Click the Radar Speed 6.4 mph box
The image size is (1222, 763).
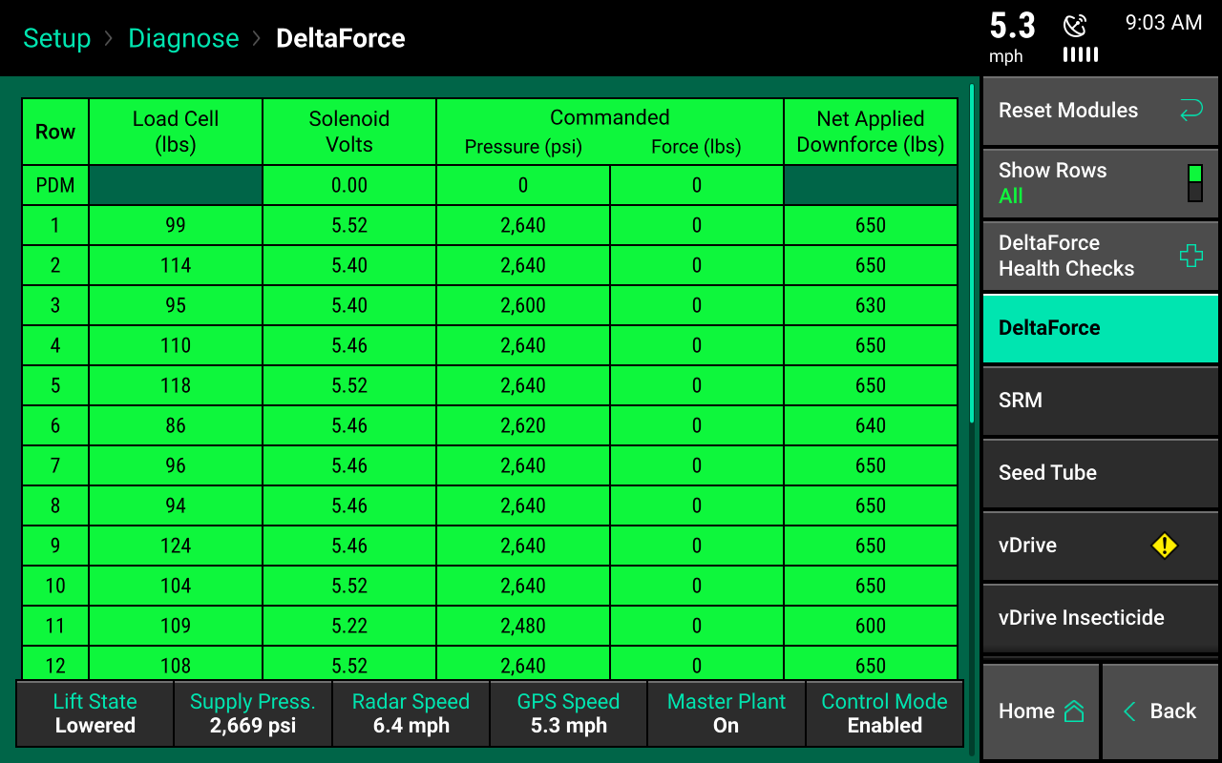(x=411, y=713)
